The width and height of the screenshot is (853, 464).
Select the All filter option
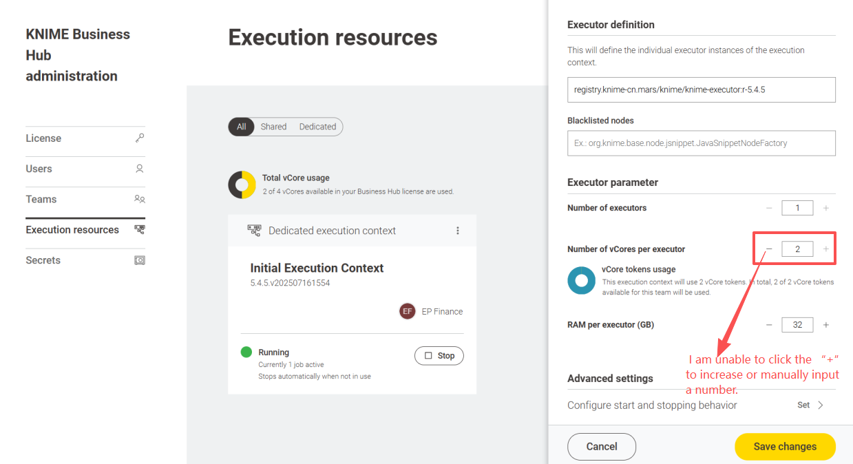[x=241, y=127]
